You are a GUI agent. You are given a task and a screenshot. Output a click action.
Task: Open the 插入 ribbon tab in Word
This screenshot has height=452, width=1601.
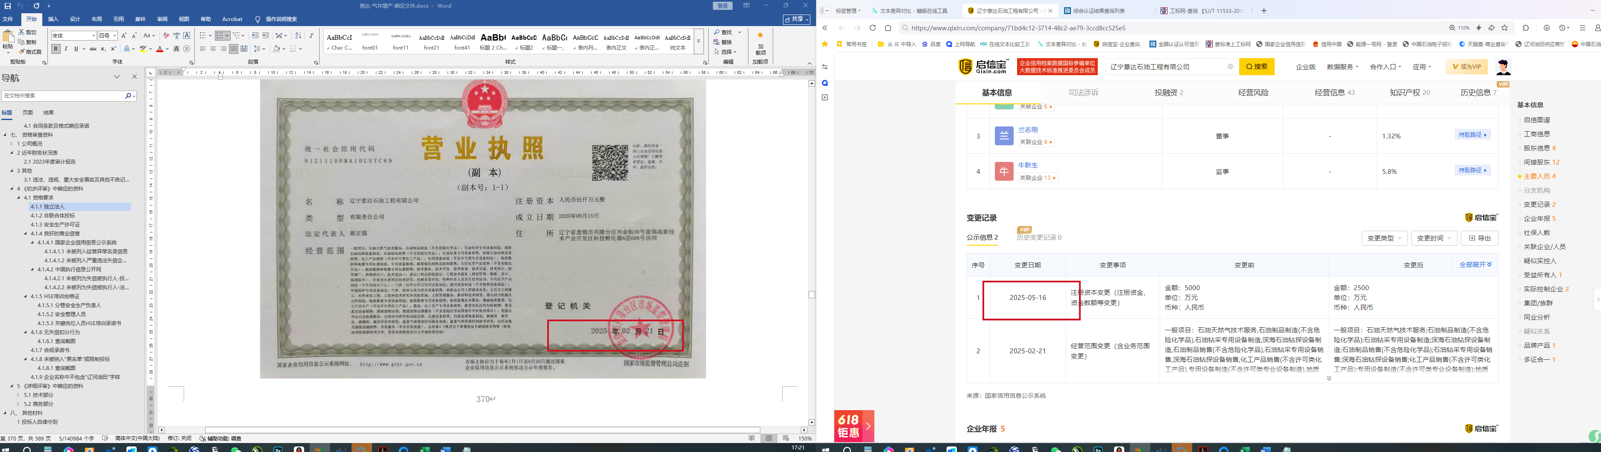pos(53,19)
